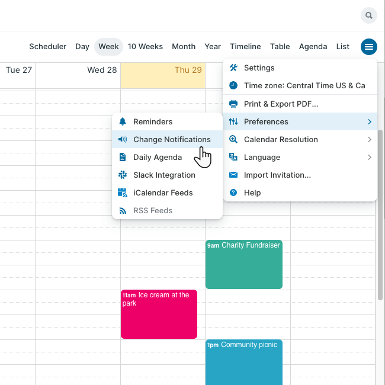Click the Import Invitation envelope icon

[233, 175]
